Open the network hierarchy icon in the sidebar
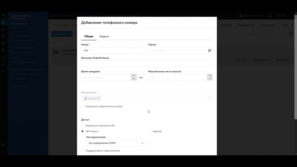 [x=3, y=29]
